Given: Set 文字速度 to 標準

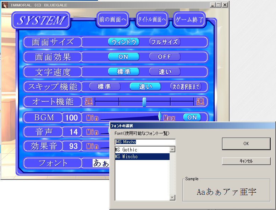Looking at the screenshot, I should pyautogui.click(x=123, y=72).
